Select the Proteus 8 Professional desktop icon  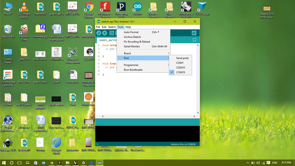[x=73, y=56]
